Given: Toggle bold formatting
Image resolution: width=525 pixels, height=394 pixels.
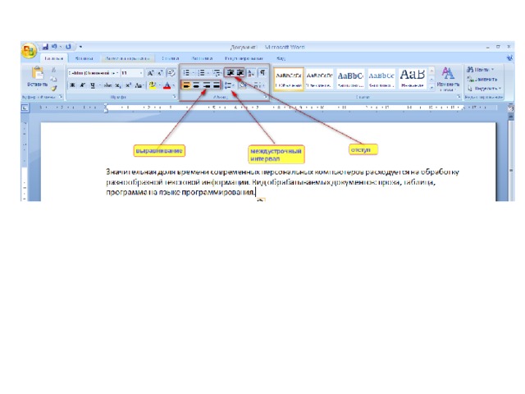Looking at the screenshot, I should (x=72, y=85).
